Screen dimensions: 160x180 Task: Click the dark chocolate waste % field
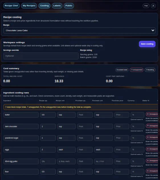click(x=137, y=126)
